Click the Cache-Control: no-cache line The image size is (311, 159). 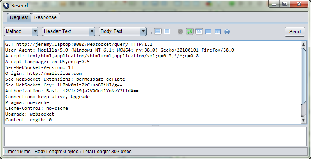pos(37,108)
